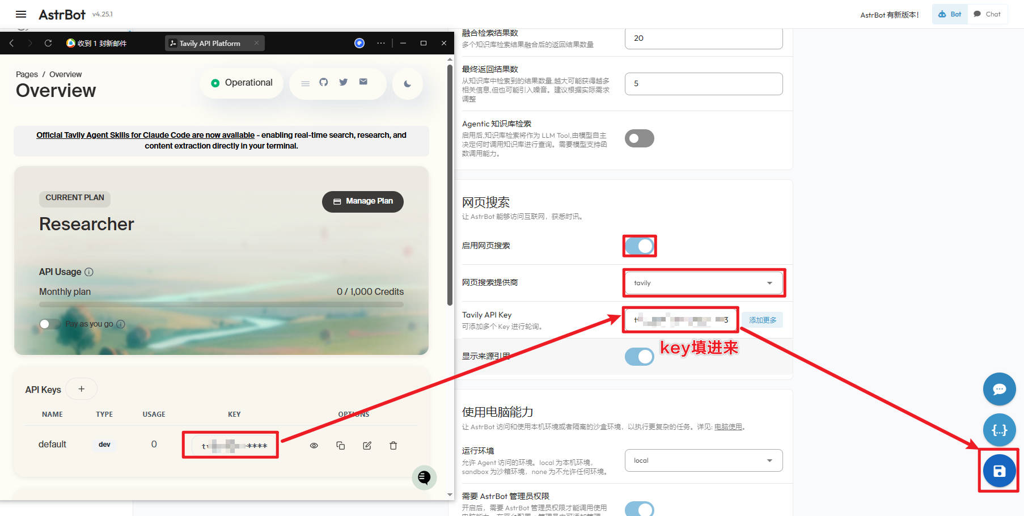This screenshot has width=1024, height=516.
Task: Toggle Tavily dark mode moon icon
Action: [407, 84]
